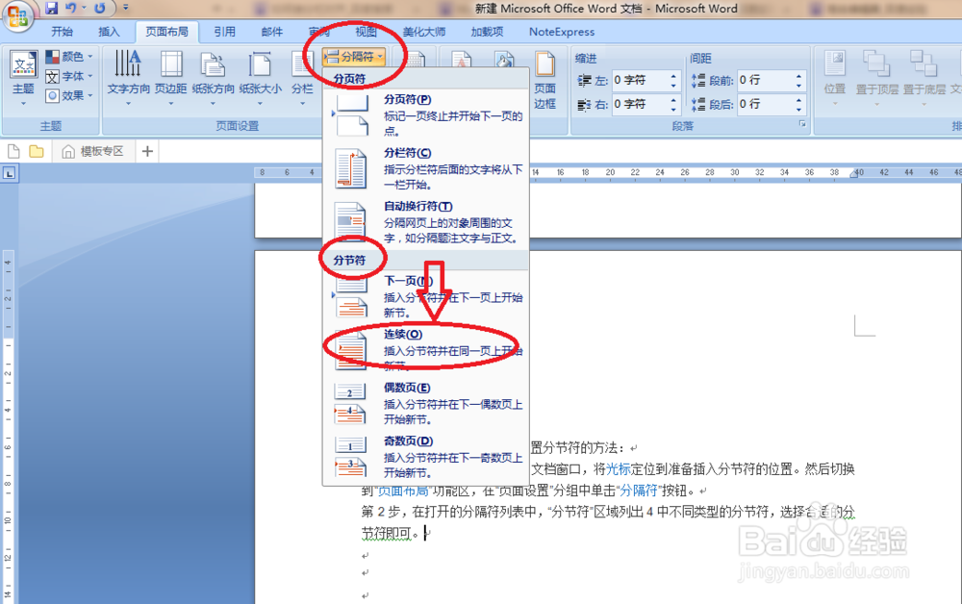Open 页边距 margins options

(171, 79)
